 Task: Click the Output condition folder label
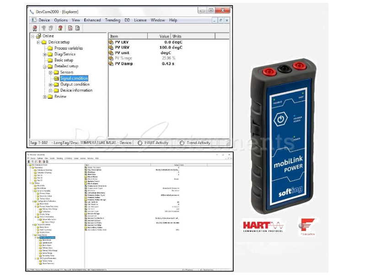tap(75, 84)
